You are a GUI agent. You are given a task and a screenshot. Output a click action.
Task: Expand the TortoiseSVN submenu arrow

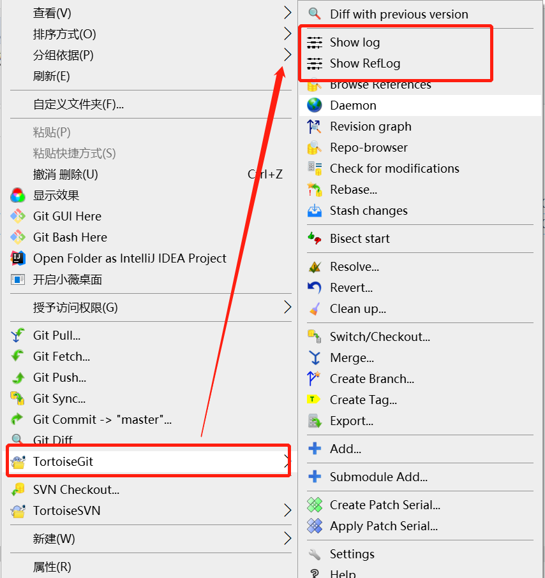pyautogui.click(x=288, y=511)
